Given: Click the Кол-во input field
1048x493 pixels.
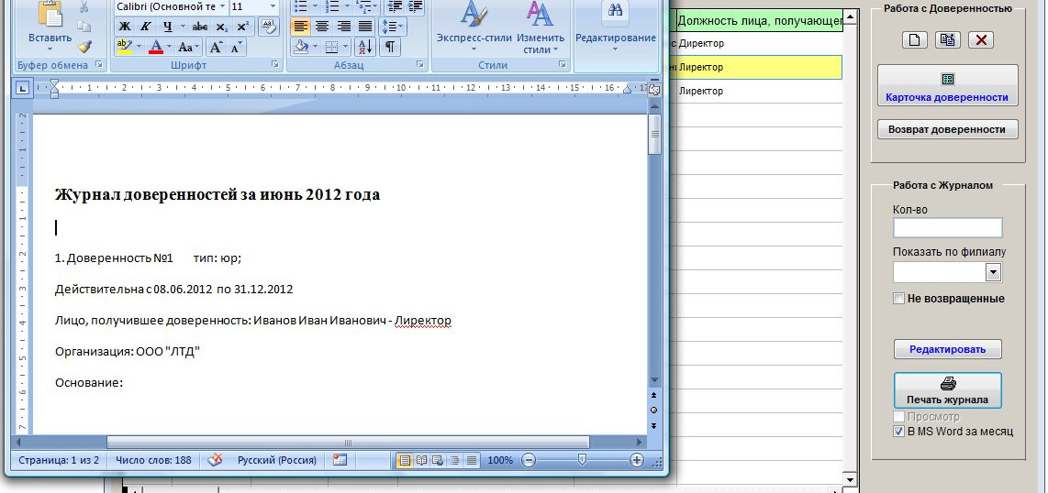Looking at the screenshot, I should click(948, 227).
